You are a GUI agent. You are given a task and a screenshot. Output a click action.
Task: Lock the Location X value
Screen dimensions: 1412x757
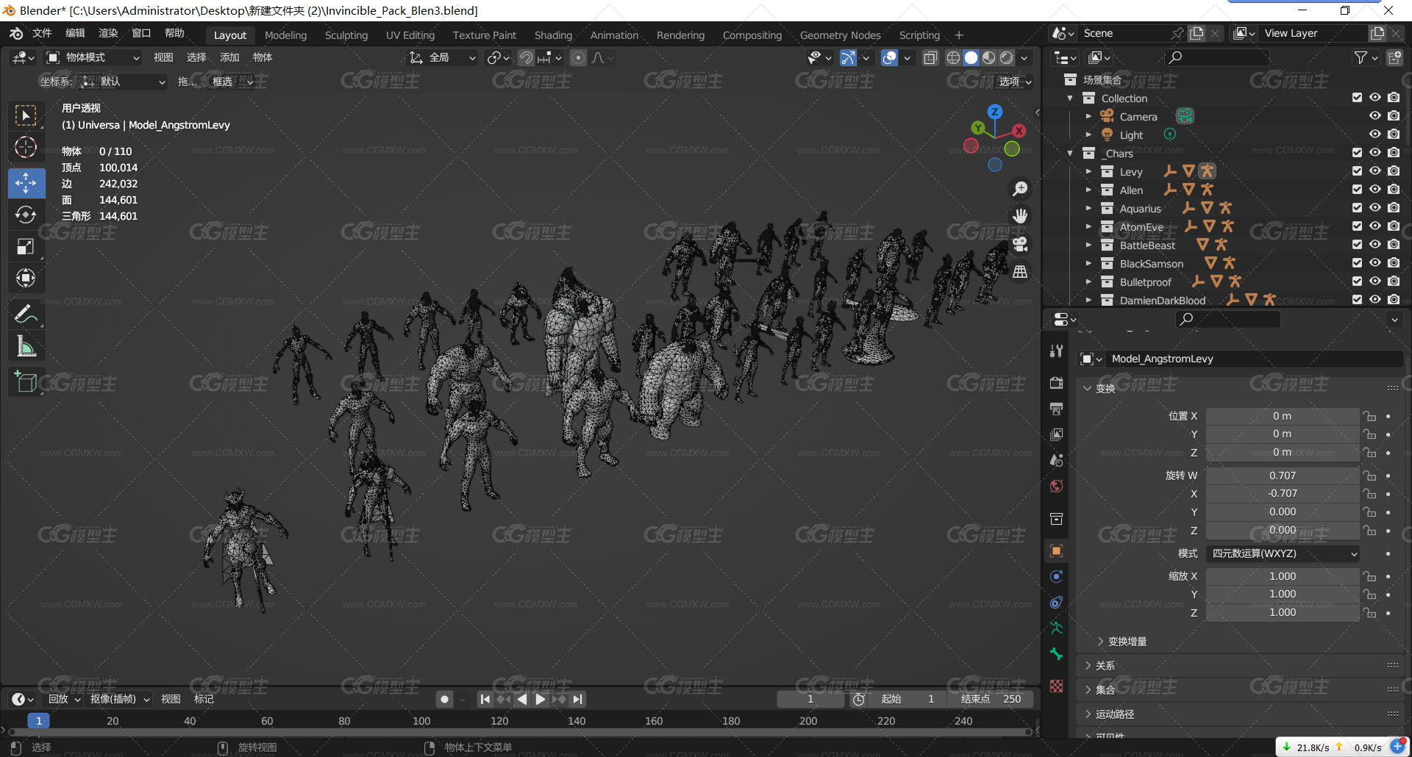click(x=1369, y=416)
